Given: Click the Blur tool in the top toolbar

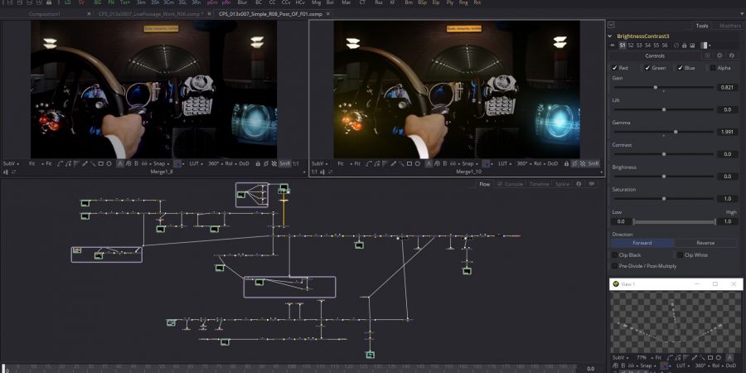Looking at the screenshot, I should click(242, 3).
